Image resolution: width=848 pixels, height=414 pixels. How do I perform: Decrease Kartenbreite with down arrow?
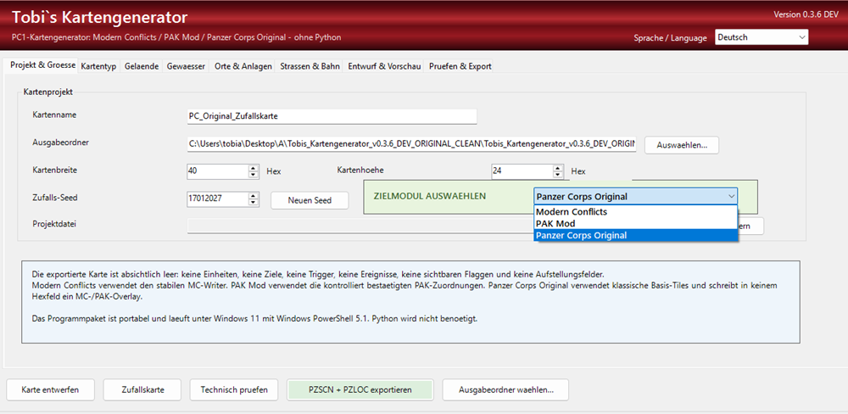[253, 176]
